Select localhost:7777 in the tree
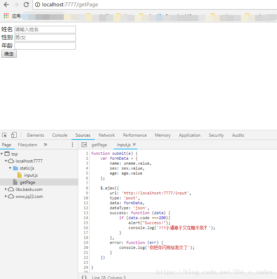 pyautogui.click(x=29, y=161)
